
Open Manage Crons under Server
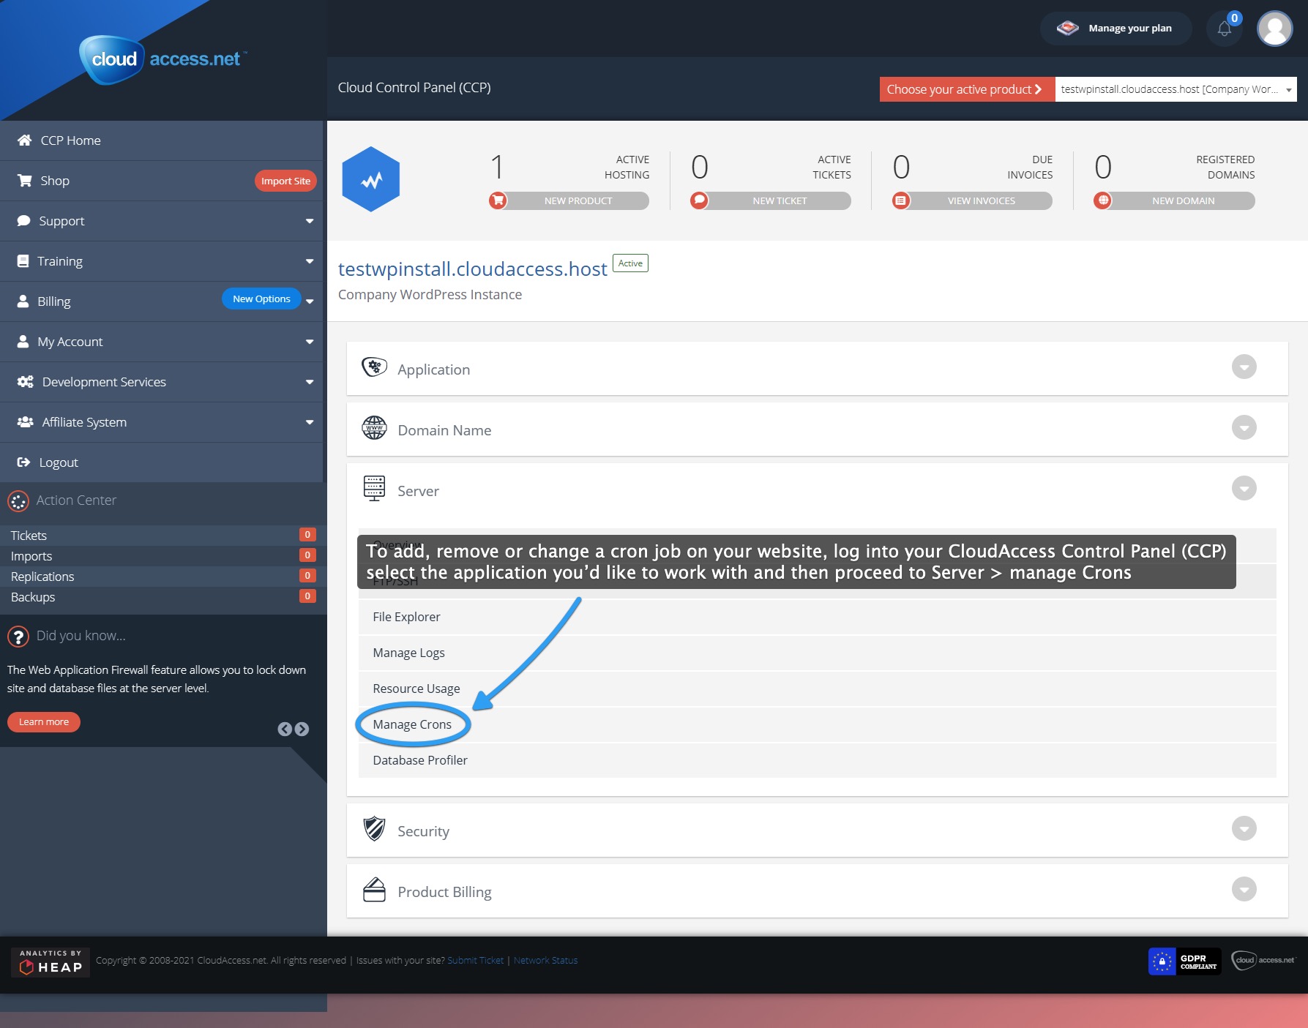click(817, 724)
